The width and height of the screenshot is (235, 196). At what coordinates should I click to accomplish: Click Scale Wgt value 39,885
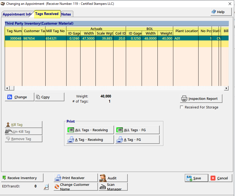[104, 38]
